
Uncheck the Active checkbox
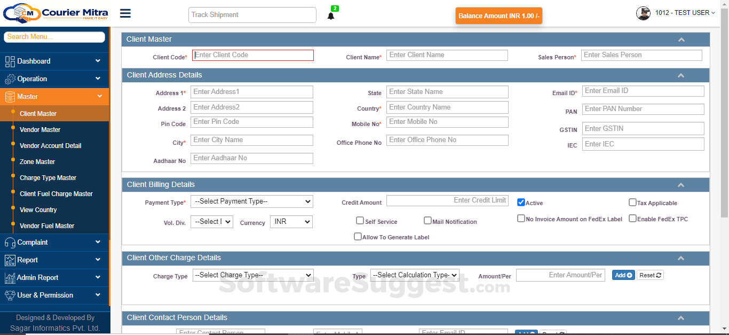coord(521,202)
